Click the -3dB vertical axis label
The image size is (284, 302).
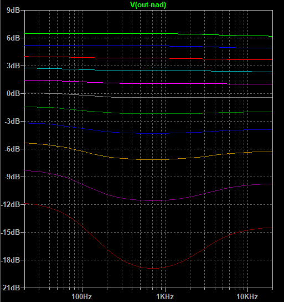pos(12,122)
